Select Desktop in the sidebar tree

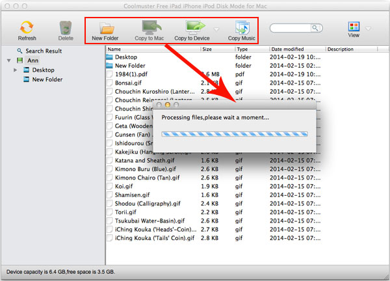pyautogui.click(x=44, y=70)
